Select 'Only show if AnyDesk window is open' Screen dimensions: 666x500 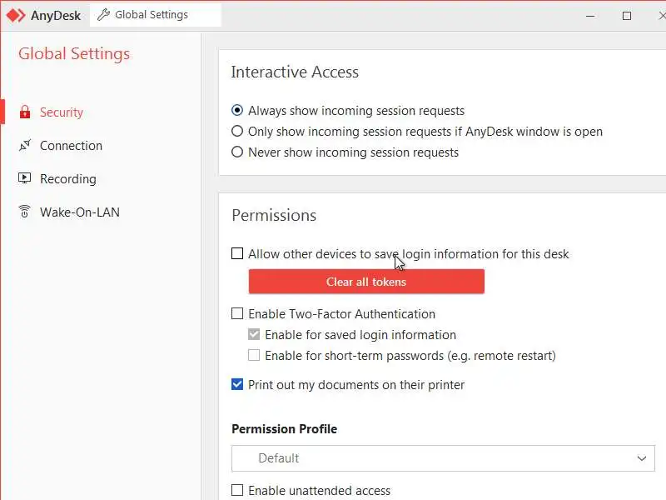pos(237,132)
